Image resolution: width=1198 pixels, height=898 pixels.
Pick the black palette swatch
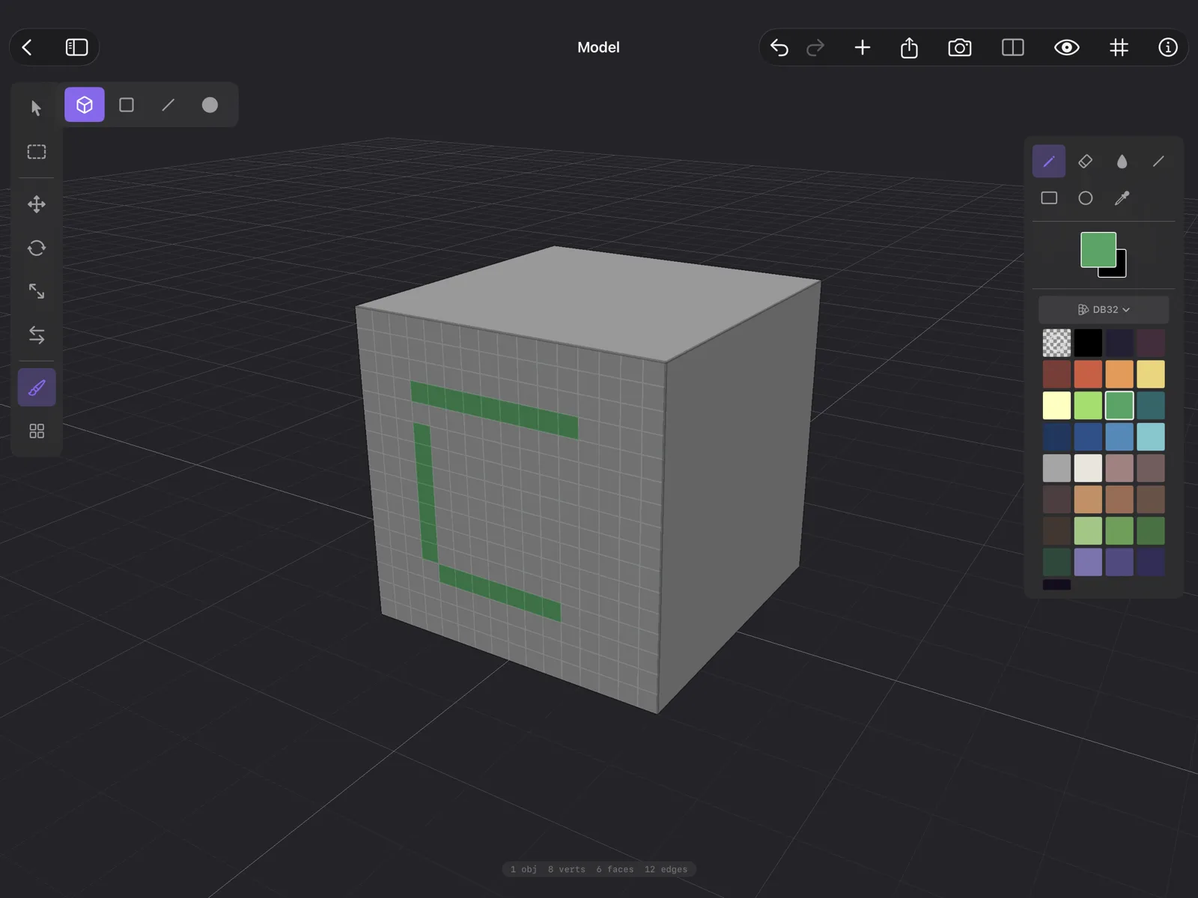coord(1088,343)
